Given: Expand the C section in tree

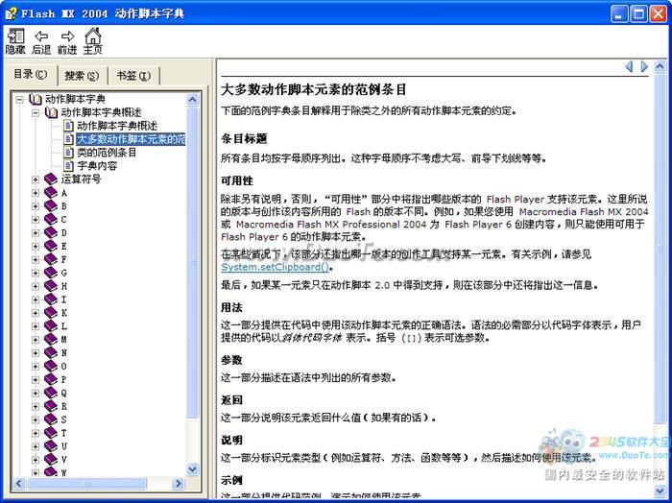Looking at the screenshot, I should [x=36, y=220].
